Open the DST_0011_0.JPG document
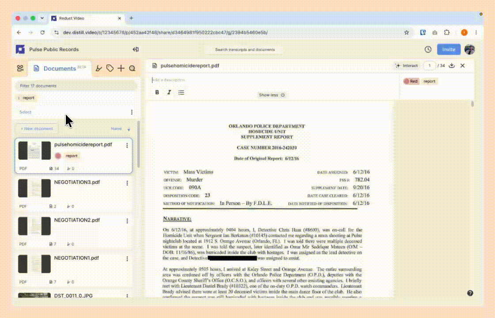The width and height of the screenshot is (495, 318). tap(73, 294)
